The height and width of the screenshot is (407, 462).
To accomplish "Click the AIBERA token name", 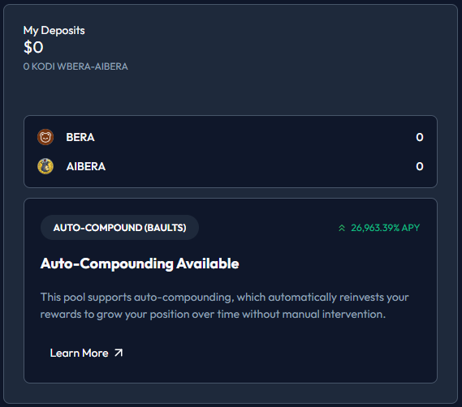I will coord(86,166).
